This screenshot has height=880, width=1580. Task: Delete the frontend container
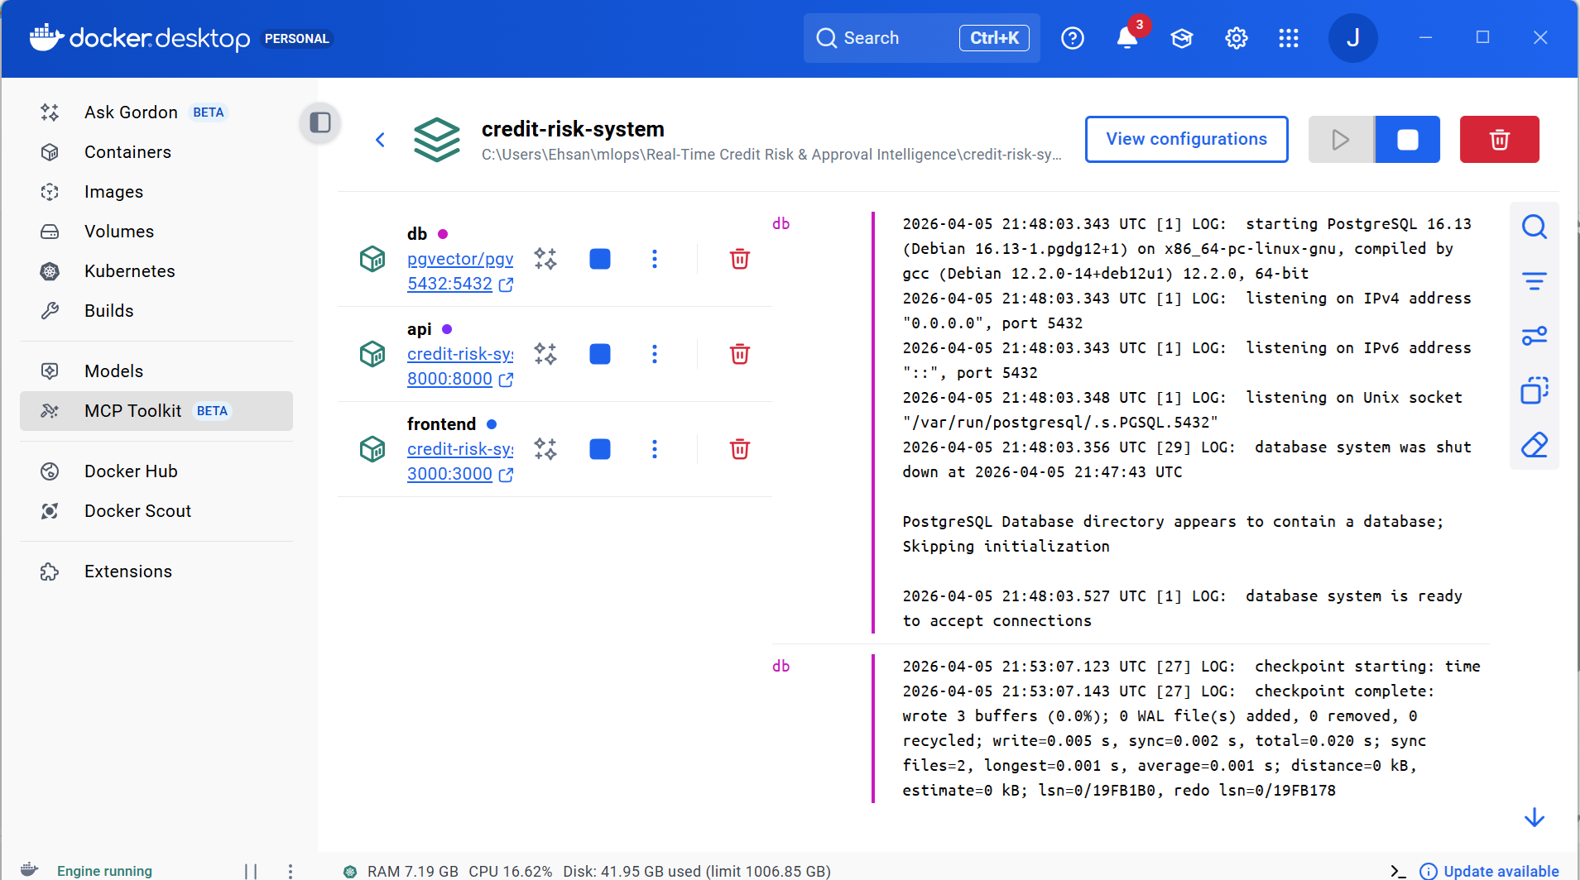(739, 449)
